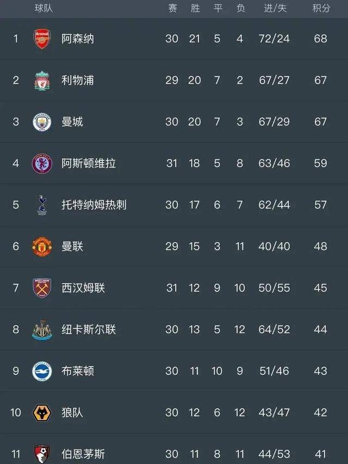Click the Arsenal club crest icon
Viewport: 348px width, 464px height.
(42, 39)
